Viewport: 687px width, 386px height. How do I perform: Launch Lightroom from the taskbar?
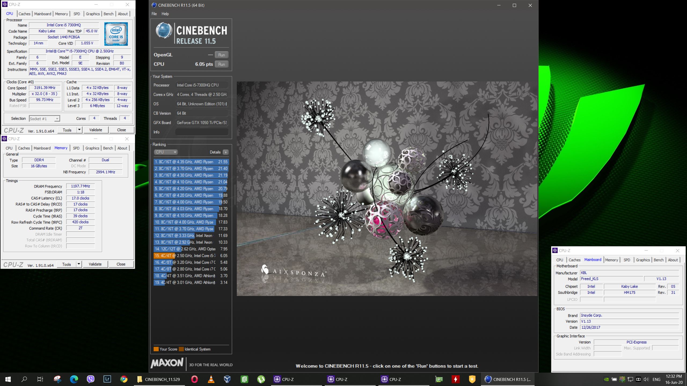(x=107, y=379)
